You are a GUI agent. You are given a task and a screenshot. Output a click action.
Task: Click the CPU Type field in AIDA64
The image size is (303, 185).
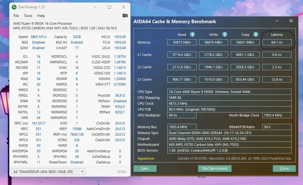(230, 92)
